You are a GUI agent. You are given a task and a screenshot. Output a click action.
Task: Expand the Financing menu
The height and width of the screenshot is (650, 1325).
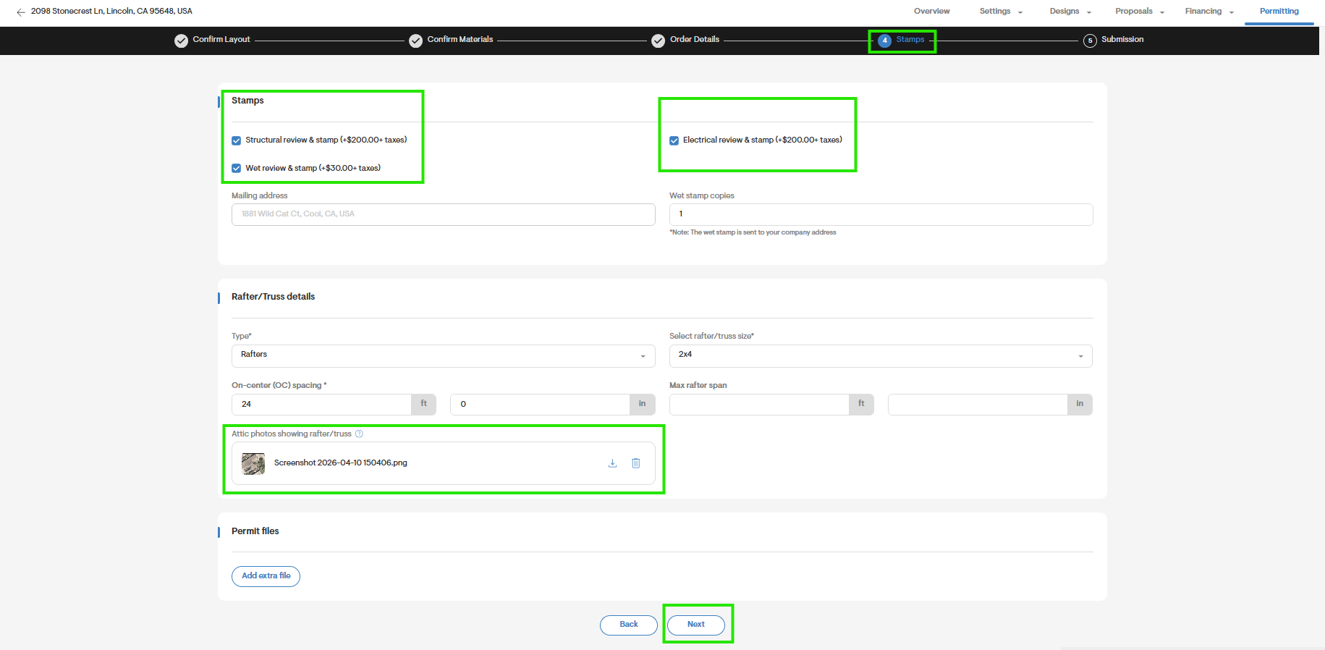[1209, 12]
